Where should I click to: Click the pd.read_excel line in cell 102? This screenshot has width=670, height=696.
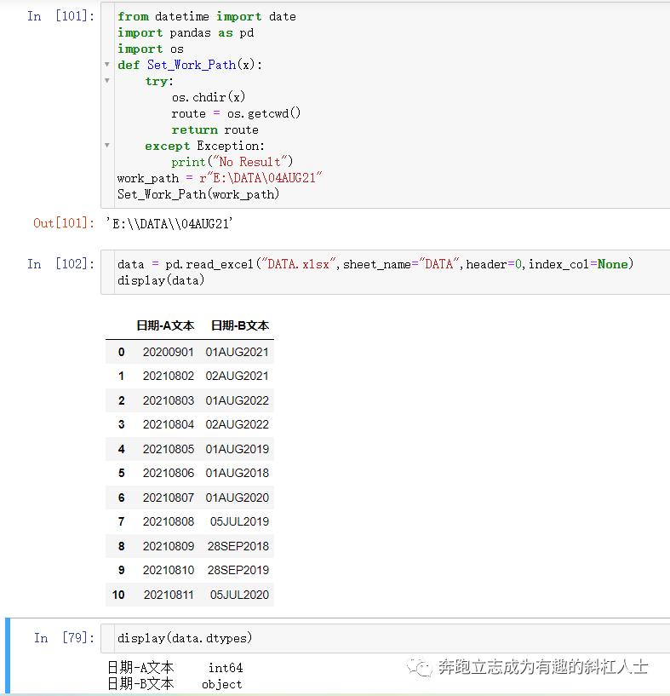[375, 264]
